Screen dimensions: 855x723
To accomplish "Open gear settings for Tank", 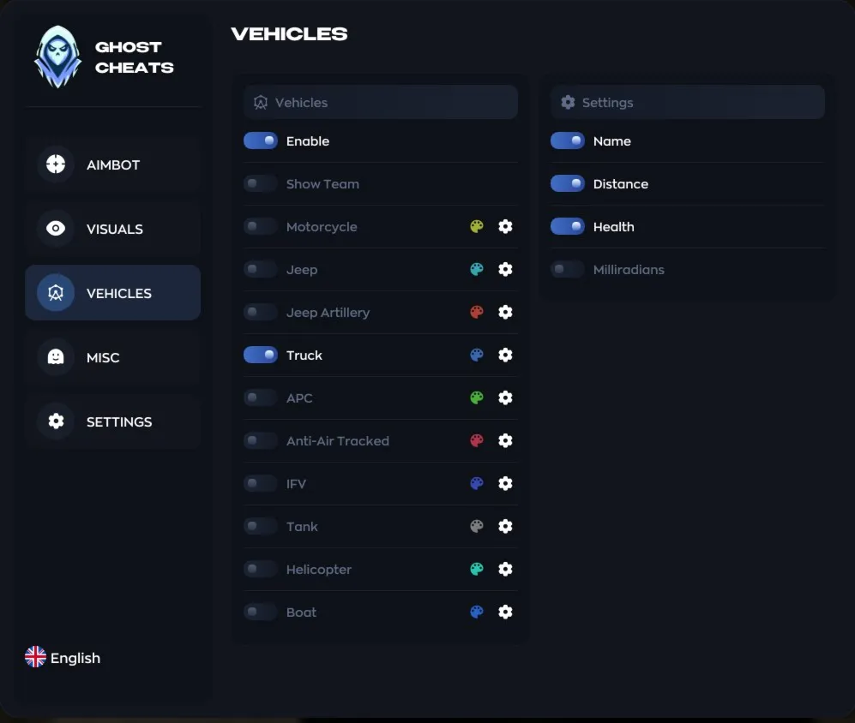I will point(505,526).
